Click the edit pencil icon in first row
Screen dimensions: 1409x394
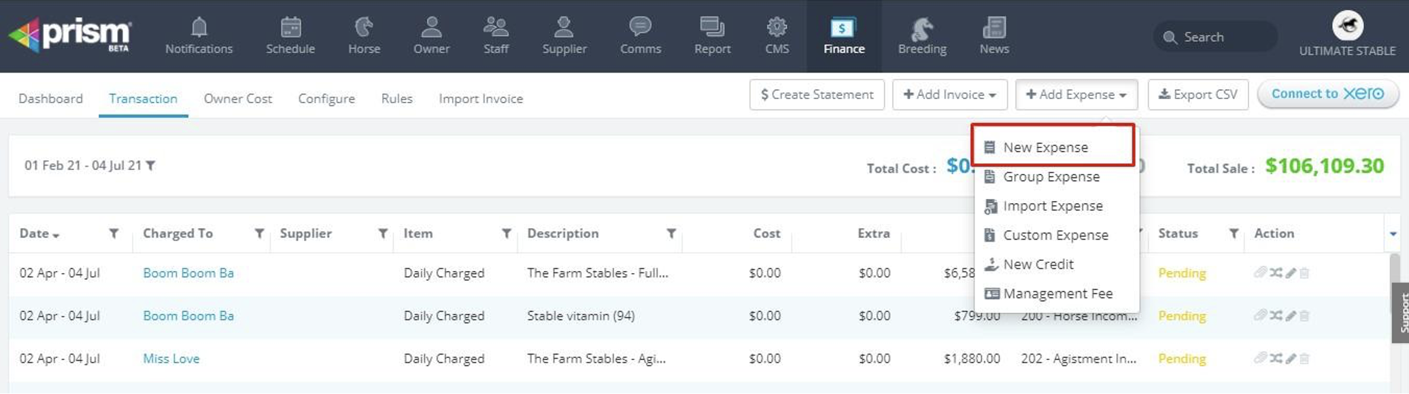tap(1291, 273)
